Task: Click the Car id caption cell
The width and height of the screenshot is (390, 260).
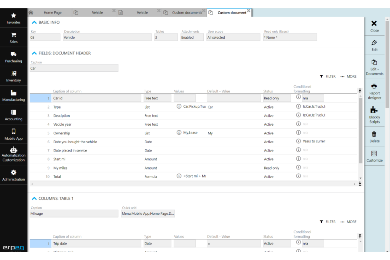Action: click(97, 98)
